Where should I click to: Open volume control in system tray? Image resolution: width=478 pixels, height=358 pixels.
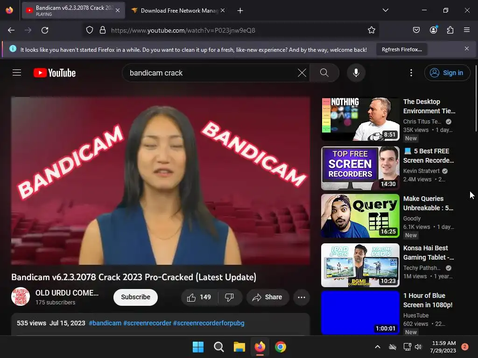tap(418, 347)
